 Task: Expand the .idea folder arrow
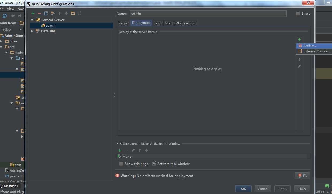1,41
